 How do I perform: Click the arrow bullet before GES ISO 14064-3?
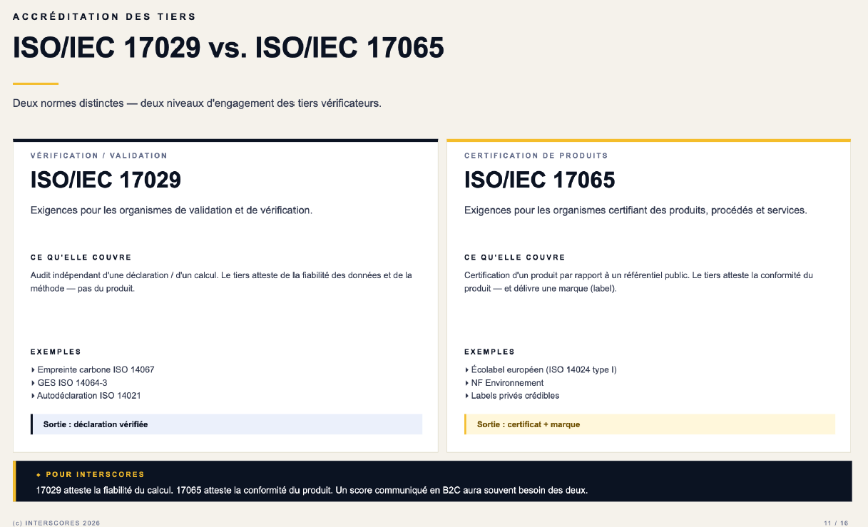pos(33,383)
